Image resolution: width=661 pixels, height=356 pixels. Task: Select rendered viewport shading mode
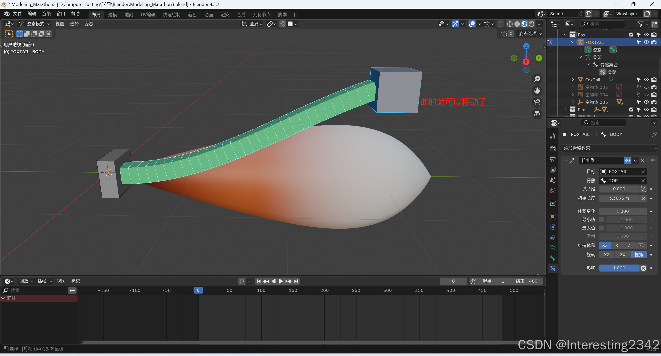coord(532,24)
